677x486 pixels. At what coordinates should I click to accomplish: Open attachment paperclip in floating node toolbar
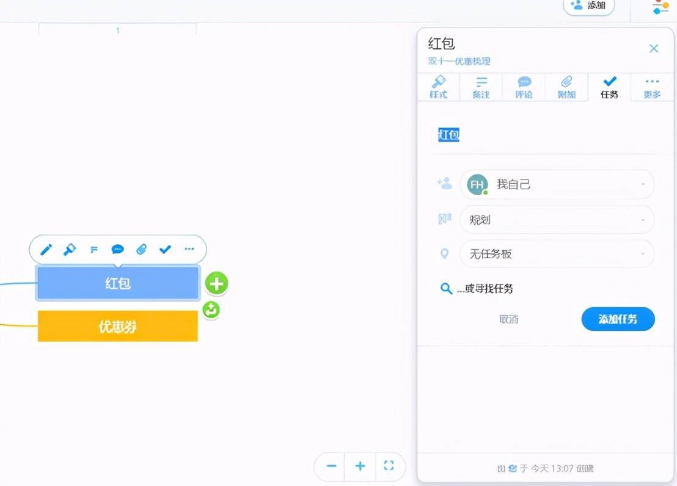coord(141,249)
